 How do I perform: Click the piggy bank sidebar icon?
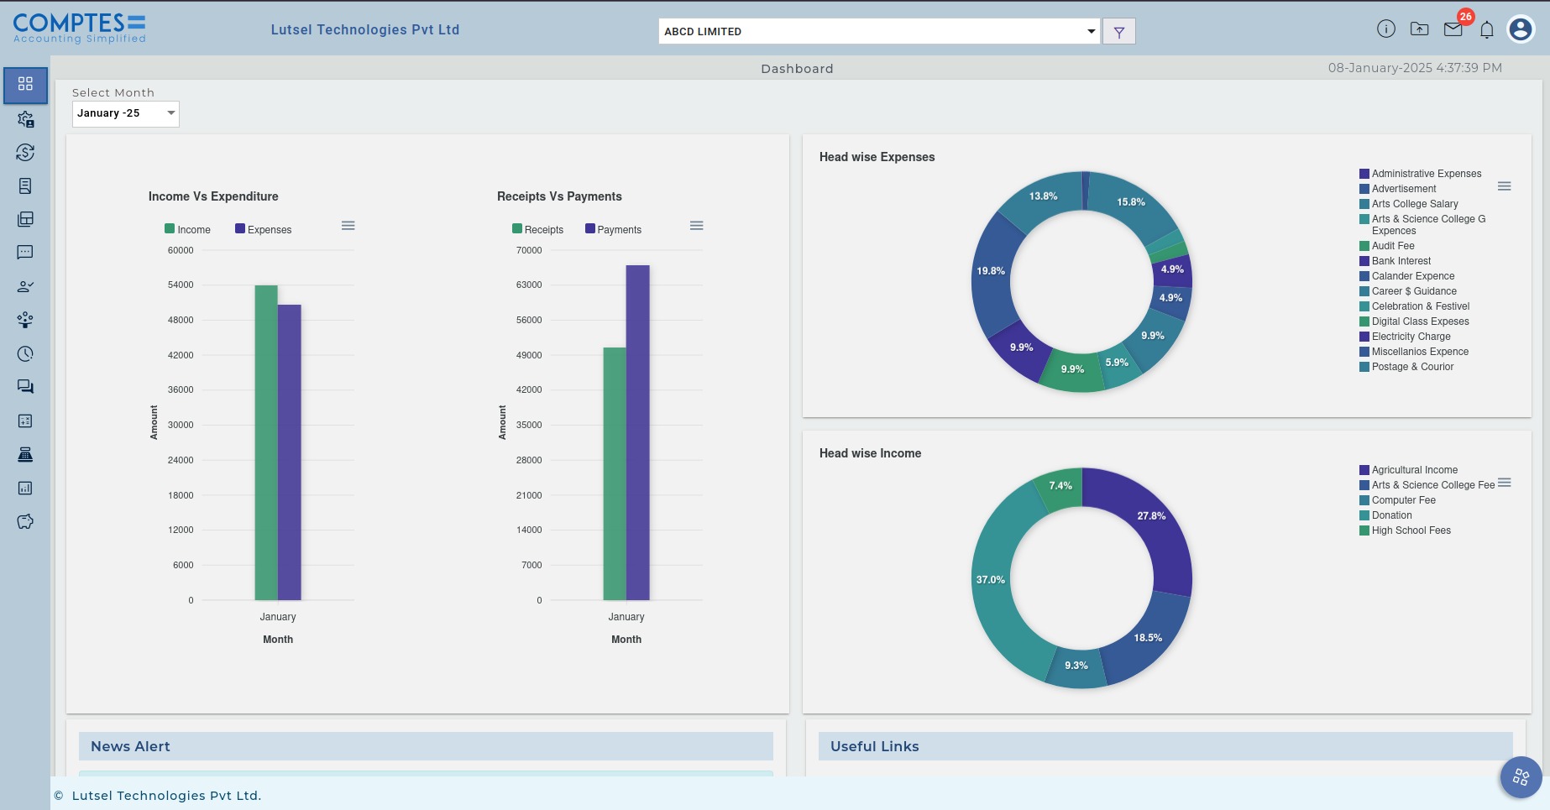(25, 522)
